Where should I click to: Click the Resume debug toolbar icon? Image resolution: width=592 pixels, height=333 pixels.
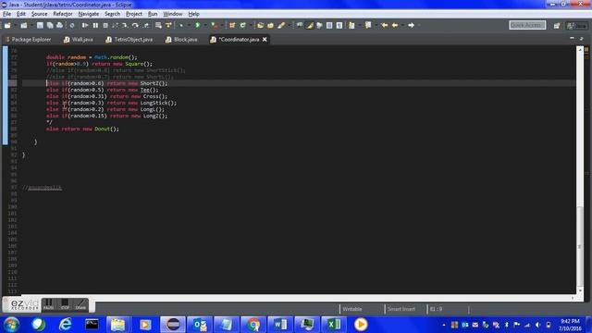coord(85,25)
